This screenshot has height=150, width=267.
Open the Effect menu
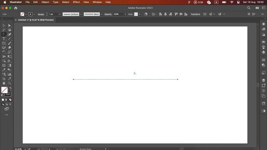click(76, 2)
